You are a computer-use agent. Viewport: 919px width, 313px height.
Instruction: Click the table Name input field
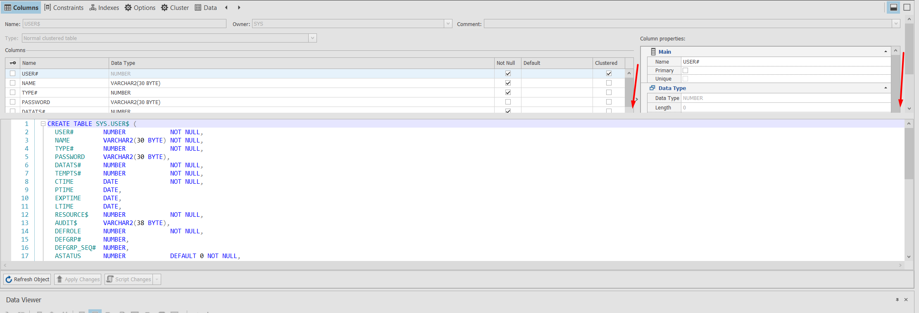tap(124, 24)
